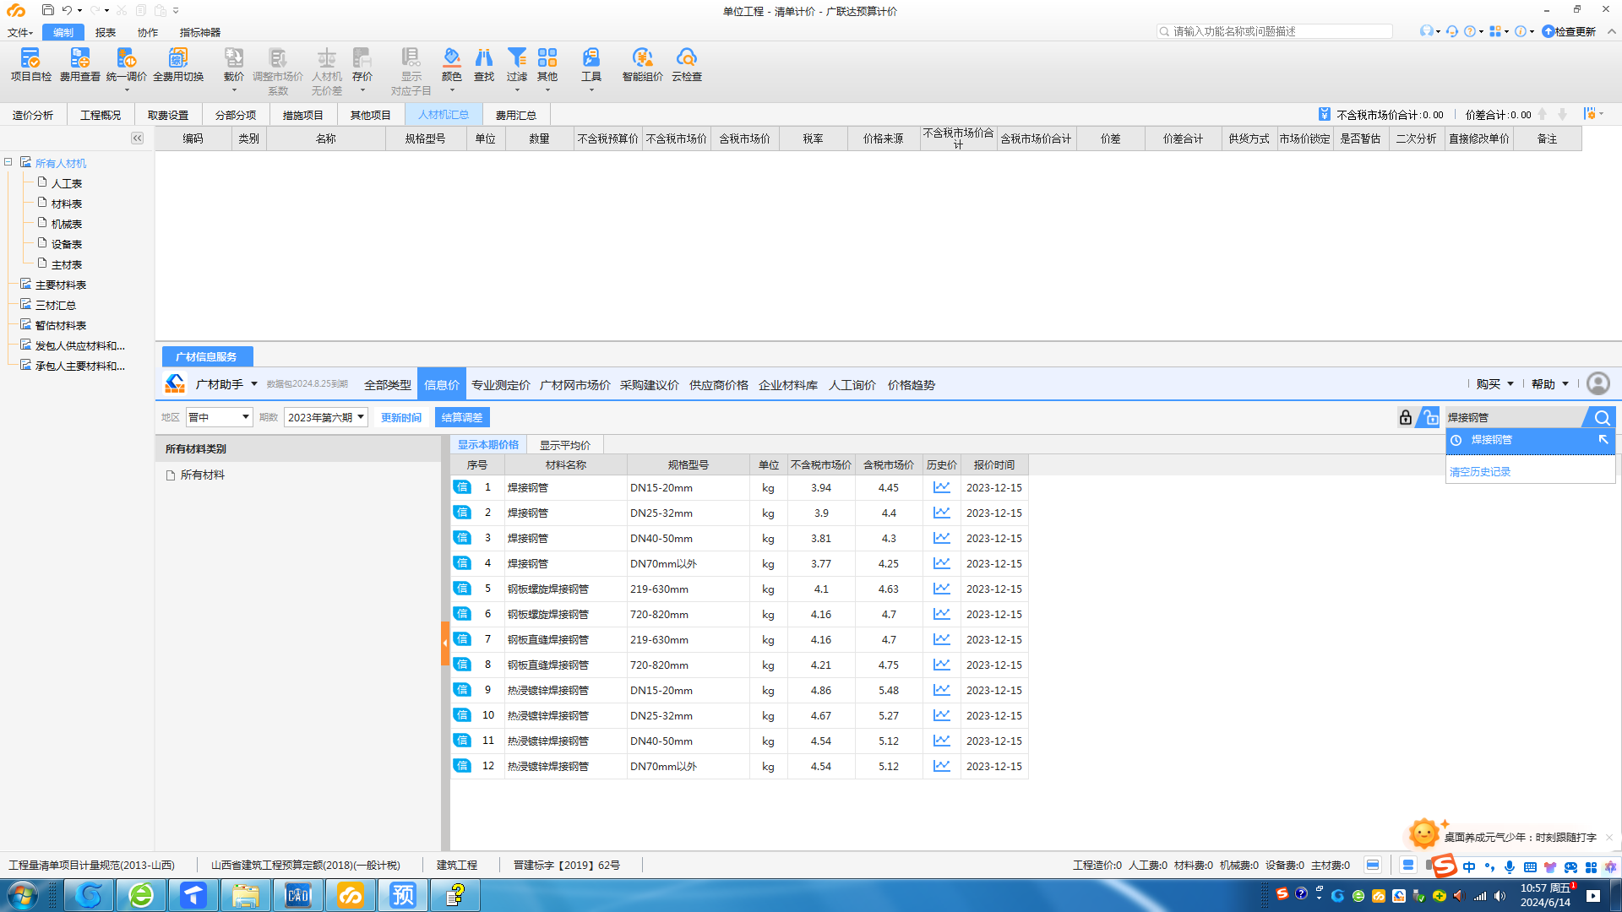Viewport: 1622px width, 912px height.
Task: Open the 帮助 dropdown
Action: [1549, 384]
